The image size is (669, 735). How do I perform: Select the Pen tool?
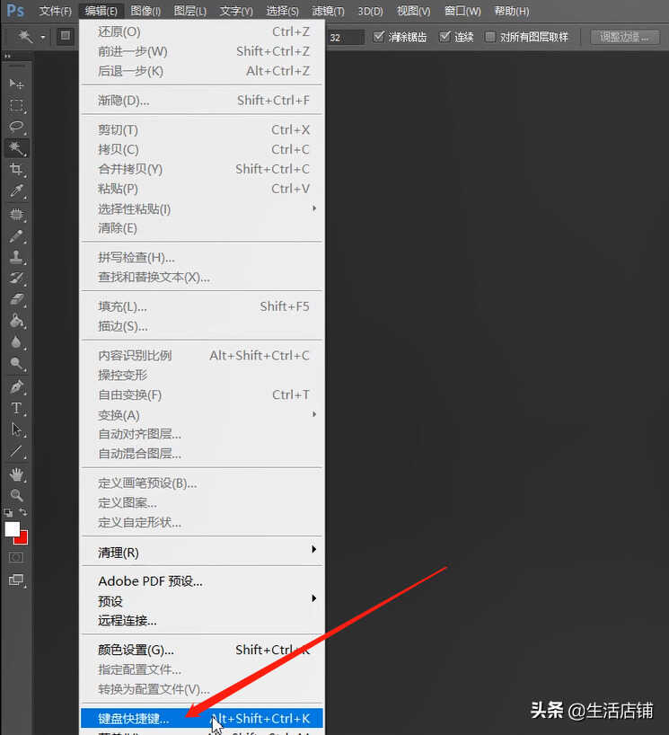(16, 387)
